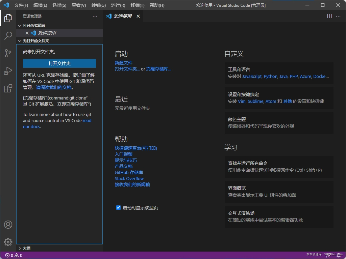Viewport: 346px width, 259px height.
Task: Open the Source Control view
Action: (8, 53)
